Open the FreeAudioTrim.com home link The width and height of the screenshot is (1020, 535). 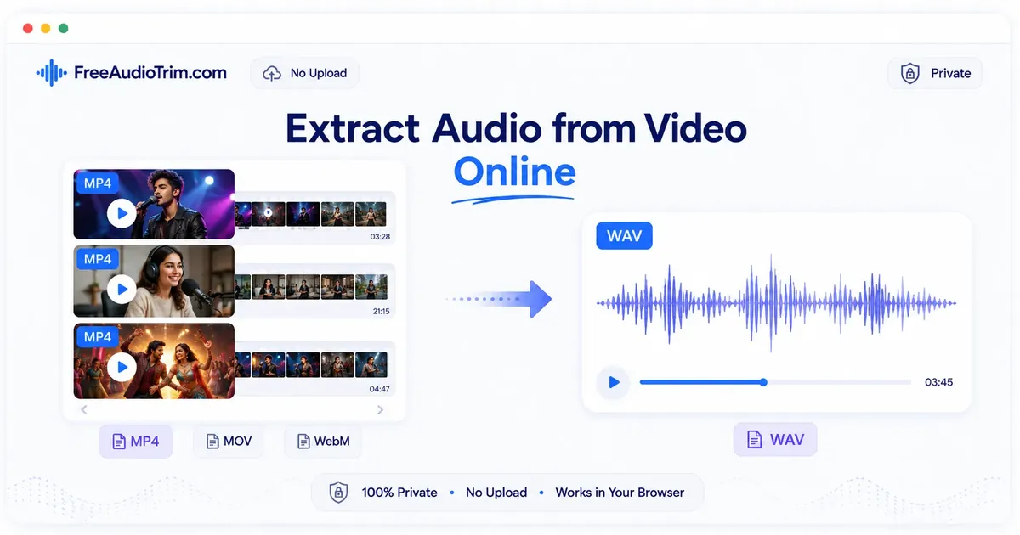tap(132, 73)
